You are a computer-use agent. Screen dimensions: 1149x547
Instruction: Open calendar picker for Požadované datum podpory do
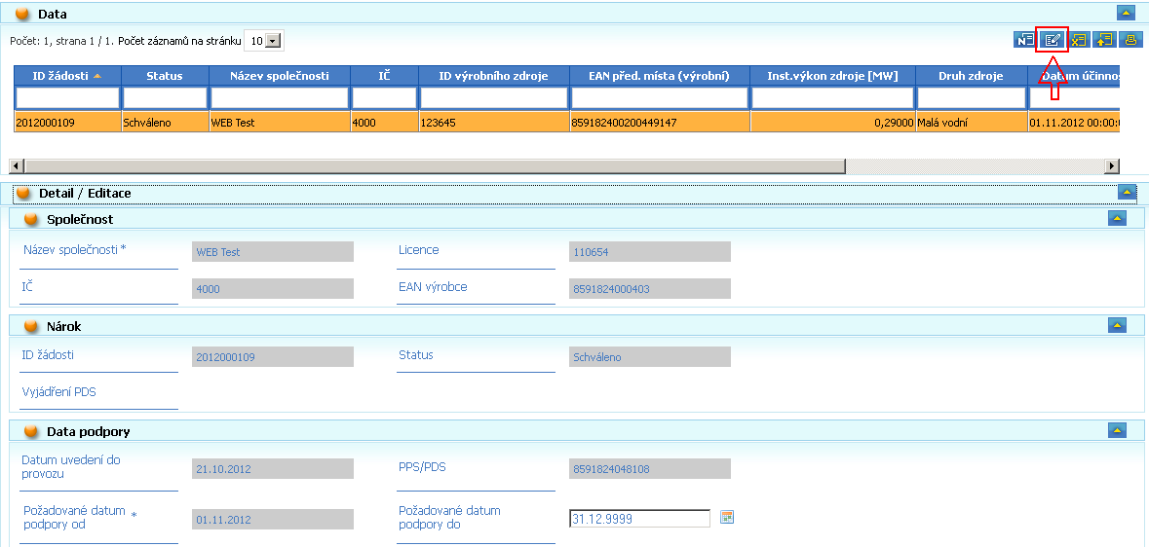click(727, 518)
